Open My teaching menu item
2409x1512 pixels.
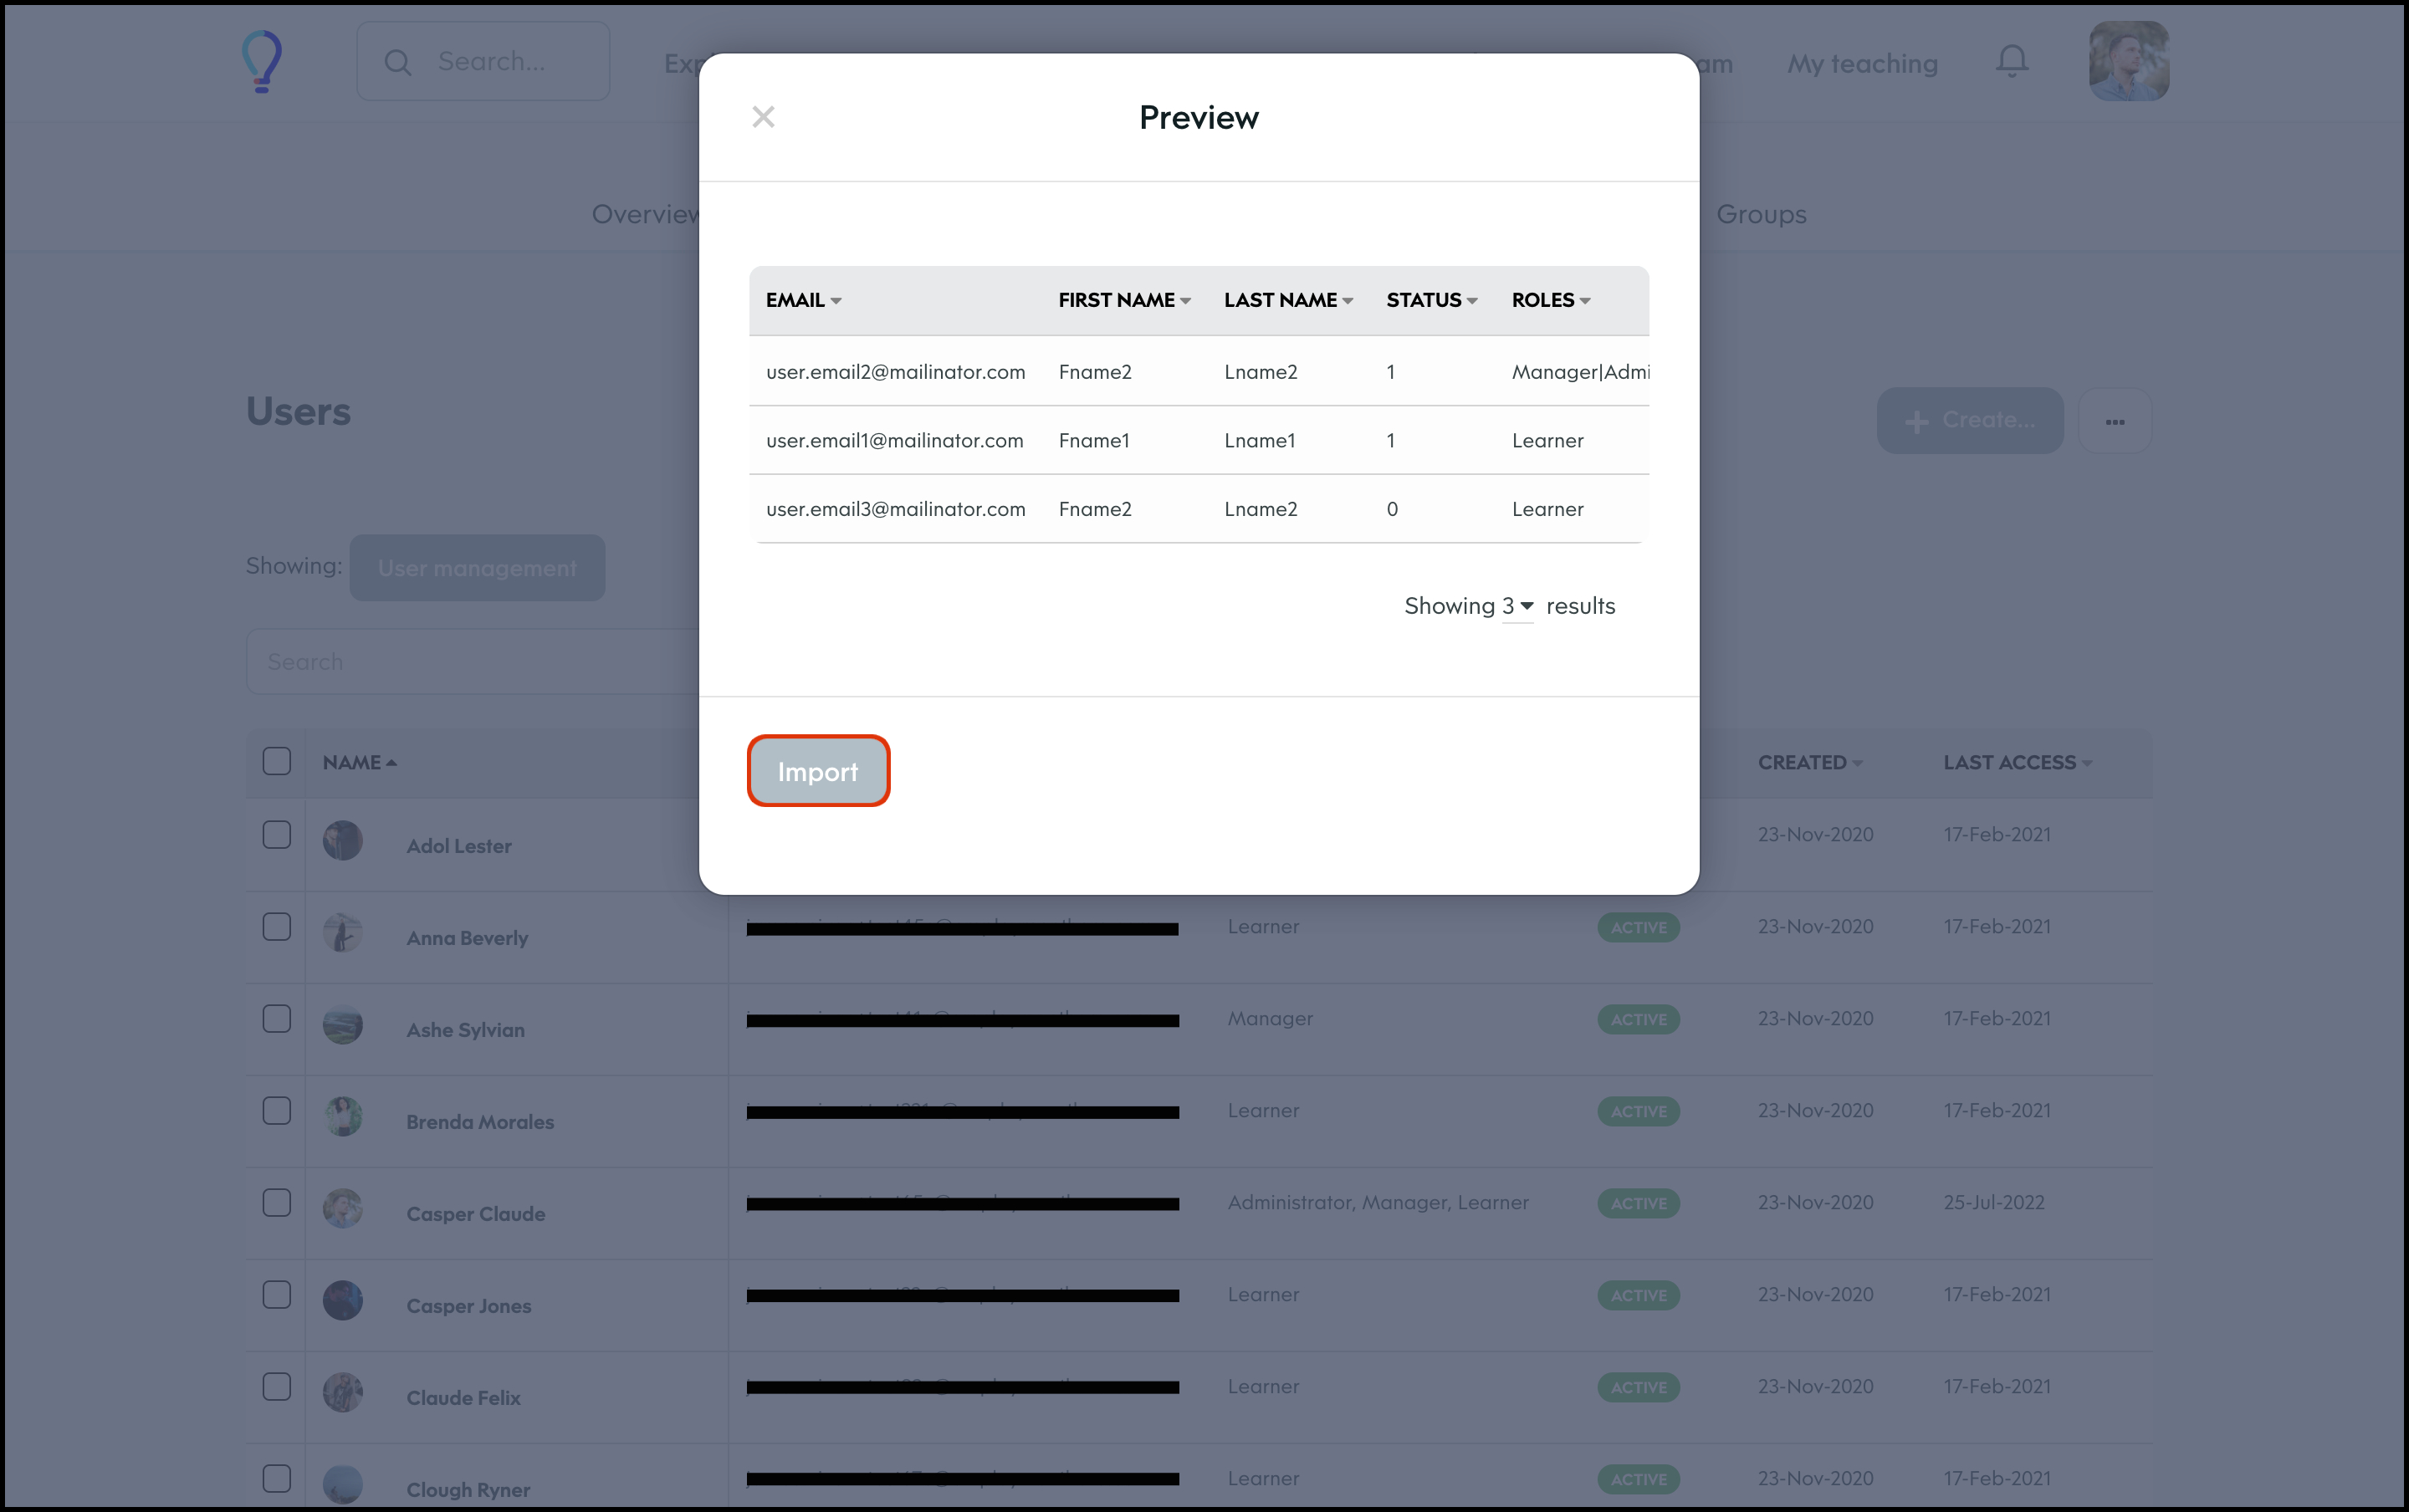1862,64
